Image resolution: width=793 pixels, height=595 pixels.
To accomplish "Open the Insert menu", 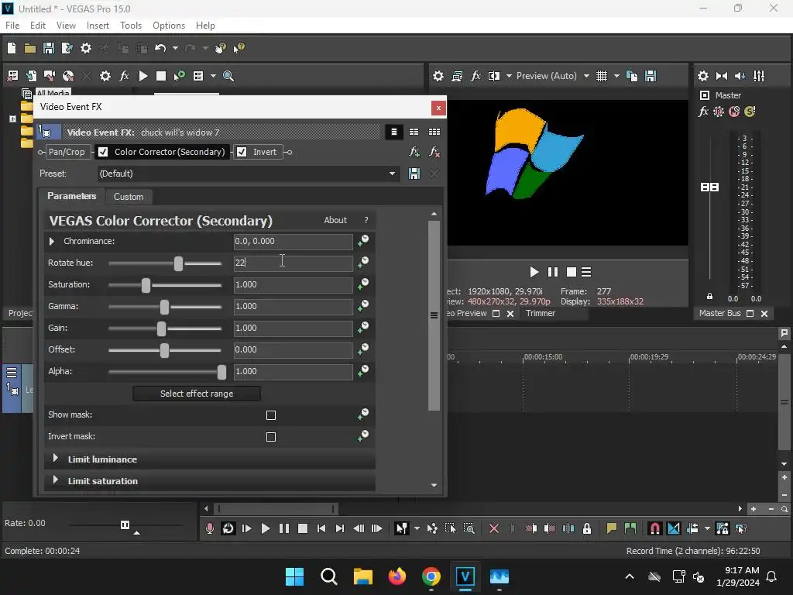I will 98,26.
